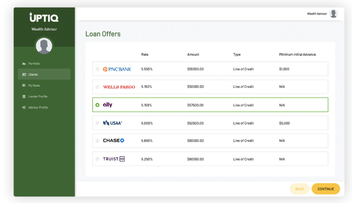Image resolution: width=352 pixels, height=203 pixels.
Task: Click the 5.150% Wells Fargo rate
Action: pos(147,87)
